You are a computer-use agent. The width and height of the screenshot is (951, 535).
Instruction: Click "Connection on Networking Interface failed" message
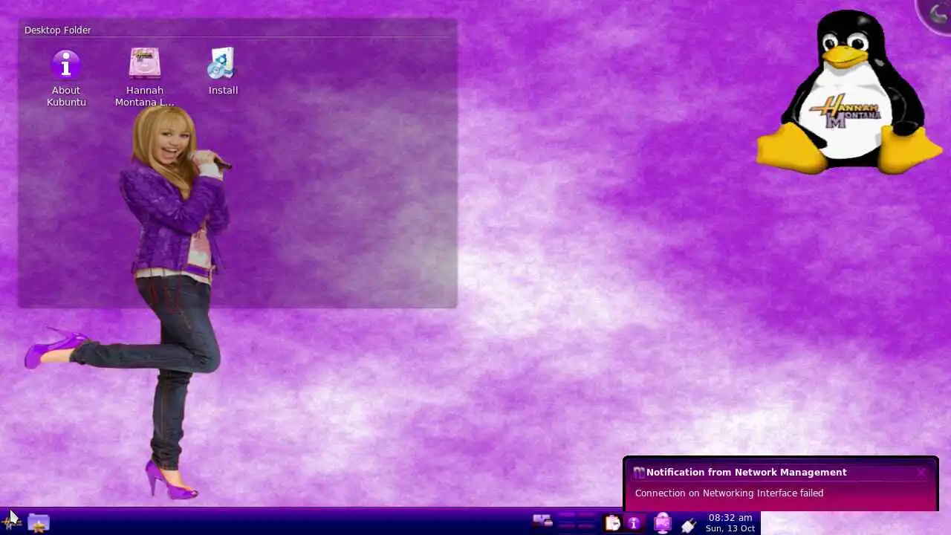pos(729,493)
